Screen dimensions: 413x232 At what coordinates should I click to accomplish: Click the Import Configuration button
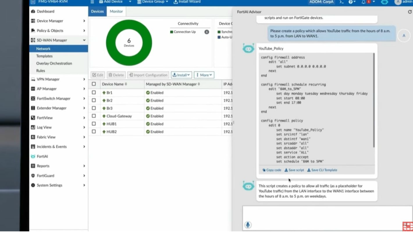[x=148, y=75]
